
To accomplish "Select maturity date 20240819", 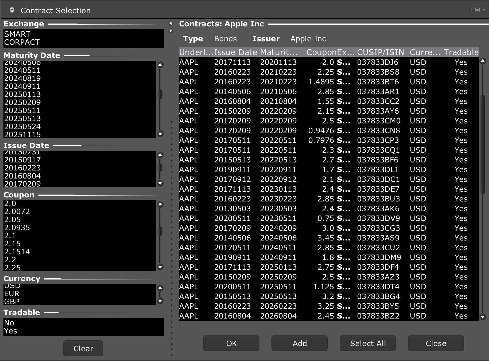I will coord(80,78).
